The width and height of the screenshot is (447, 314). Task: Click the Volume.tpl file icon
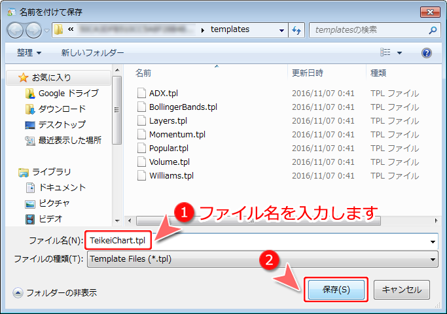[x=141, y=162]
